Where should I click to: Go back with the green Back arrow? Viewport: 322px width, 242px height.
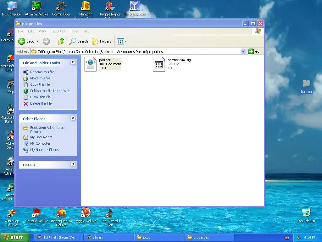[26, 41]
